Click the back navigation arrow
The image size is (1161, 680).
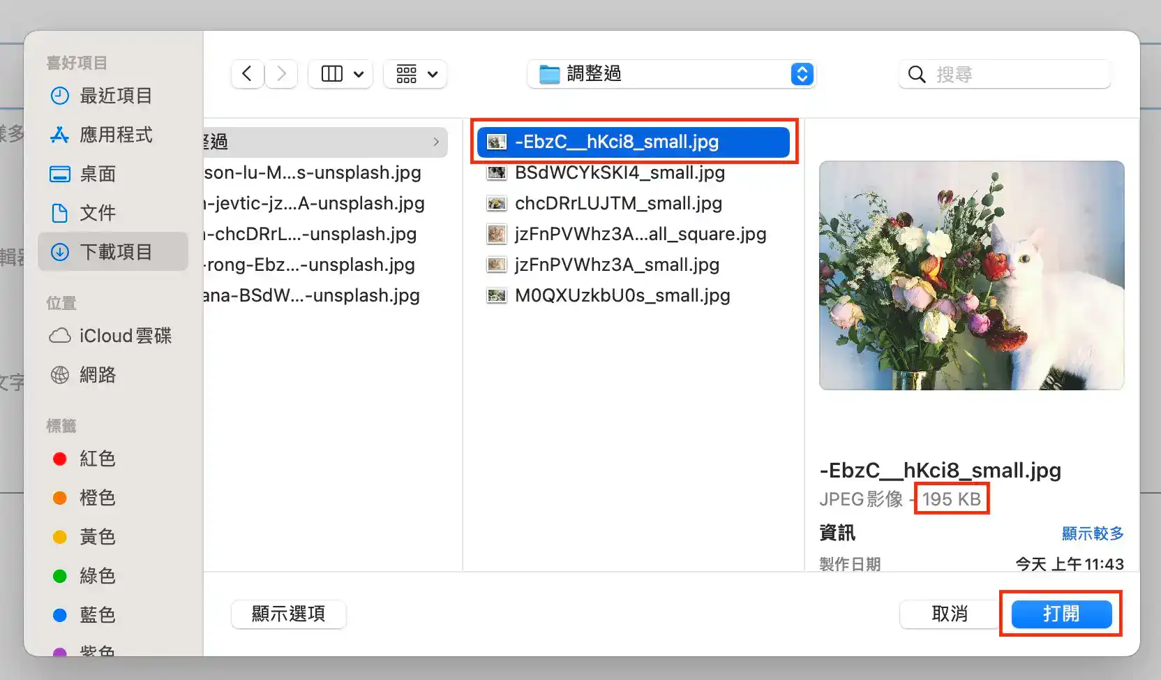click(x=247, y=74)
